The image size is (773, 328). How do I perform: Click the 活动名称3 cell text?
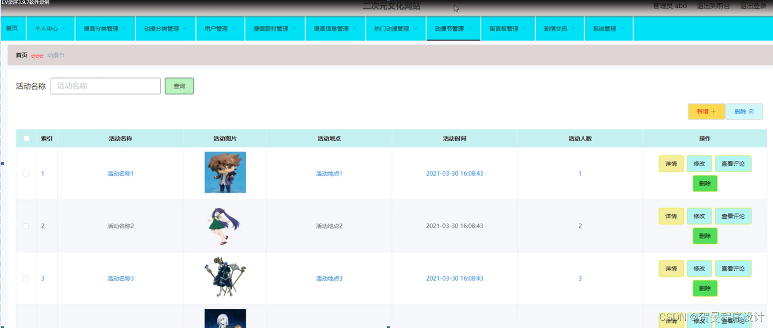(121, 279)
